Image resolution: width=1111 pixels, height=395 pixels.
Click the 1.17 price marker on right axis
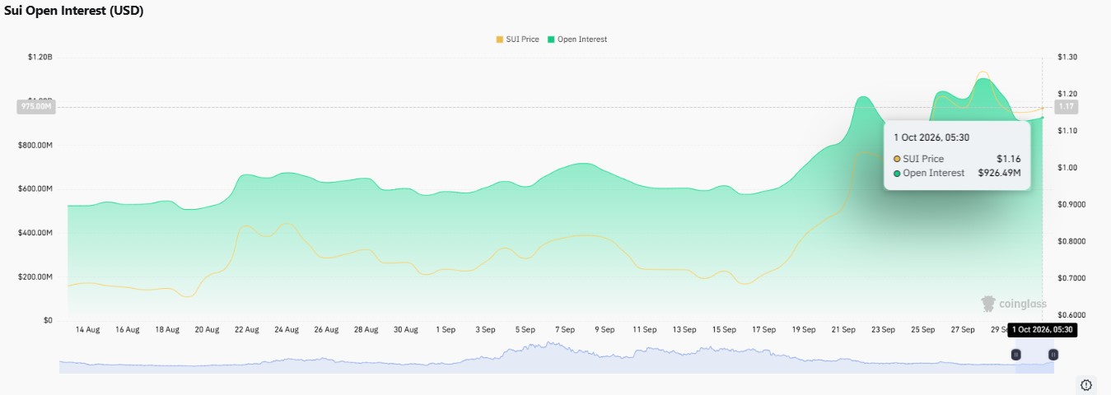1067,107
